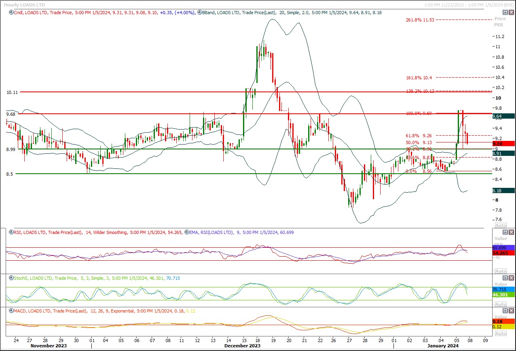Maximize the RSI indicator pane

[505, 232]
